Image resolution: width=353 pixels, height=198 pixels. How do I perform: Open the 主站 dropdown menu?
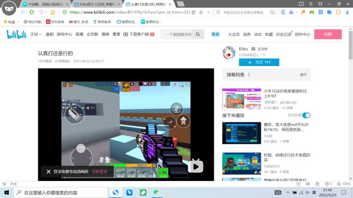[x=36, y=34]
